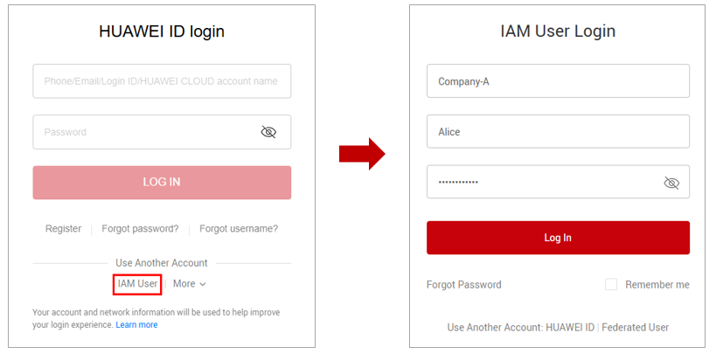The width and height of the screenshot is (716, 354).
Task: Click the pink LOG IN button
Action: 162,183
